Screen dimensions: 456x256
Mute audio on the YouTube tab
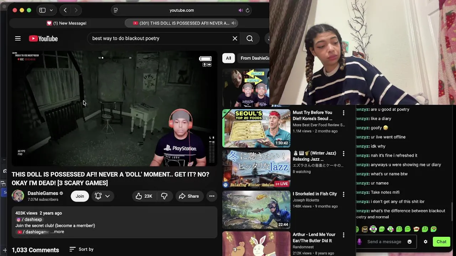(234, 23)
